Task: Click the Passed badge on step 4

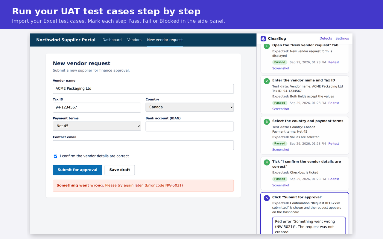Action: 280,179
